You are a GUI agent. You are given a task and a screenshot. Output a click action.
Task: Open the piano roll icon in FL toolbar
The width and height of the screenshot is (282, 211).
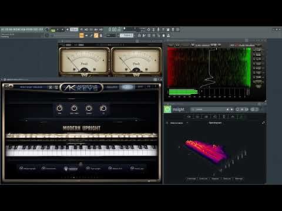(x=144, y=35)
